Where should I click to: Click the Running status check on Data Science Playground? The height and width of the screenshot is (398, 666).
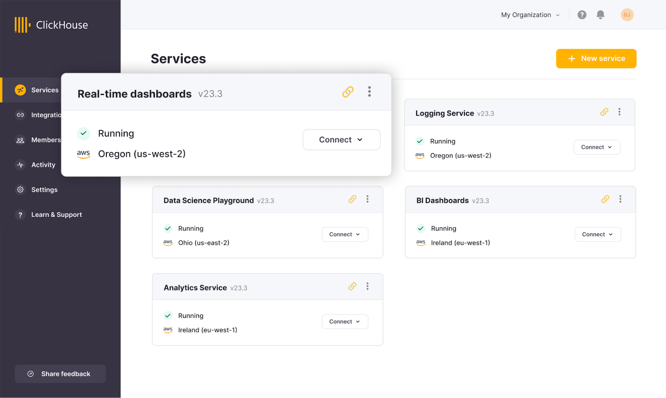pos(168,228)
